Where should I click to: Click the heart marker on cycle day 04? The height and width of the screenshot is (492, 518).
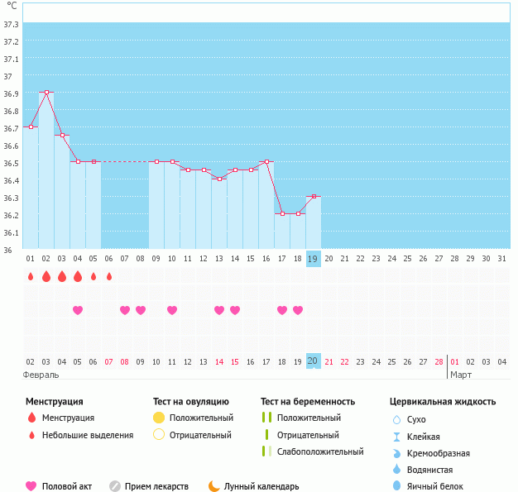tap(78, 310)
